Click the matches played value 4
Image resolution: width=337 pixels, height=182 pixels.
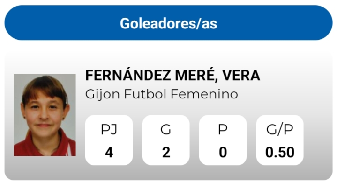pos(109,153)
